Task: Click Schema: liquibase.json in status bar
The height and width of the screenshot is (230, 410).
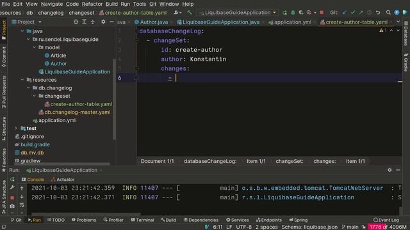Action: pos(309,227)
